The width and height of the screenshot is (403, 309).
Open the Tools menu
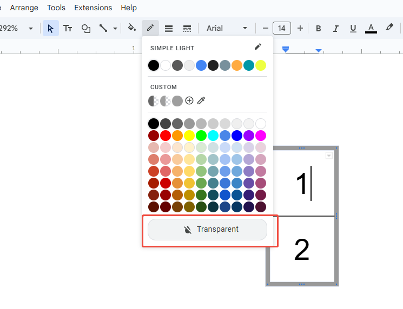56,8
